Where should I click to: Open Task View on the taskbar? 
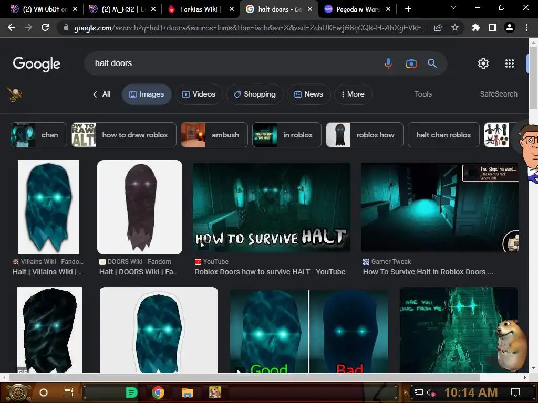[69, 393]
